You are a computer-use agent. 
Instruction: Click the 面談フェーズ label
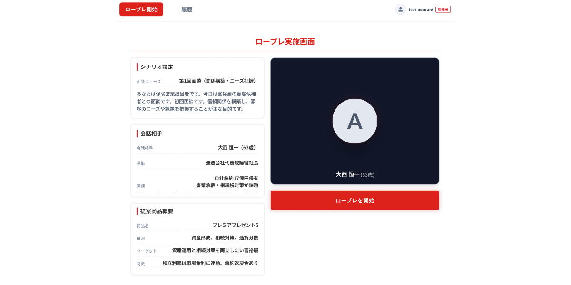point(148,82)
